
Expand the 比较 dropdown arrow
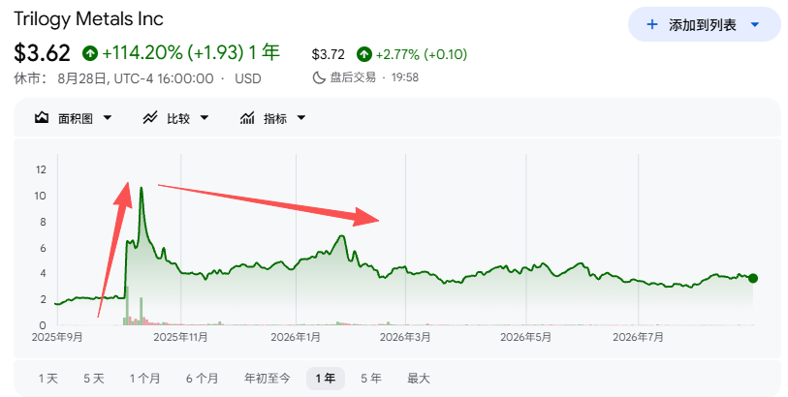click(x=205, y=118)
